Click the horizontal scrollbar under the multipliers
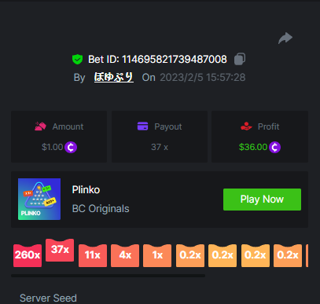320x304 pixels. 108,276
